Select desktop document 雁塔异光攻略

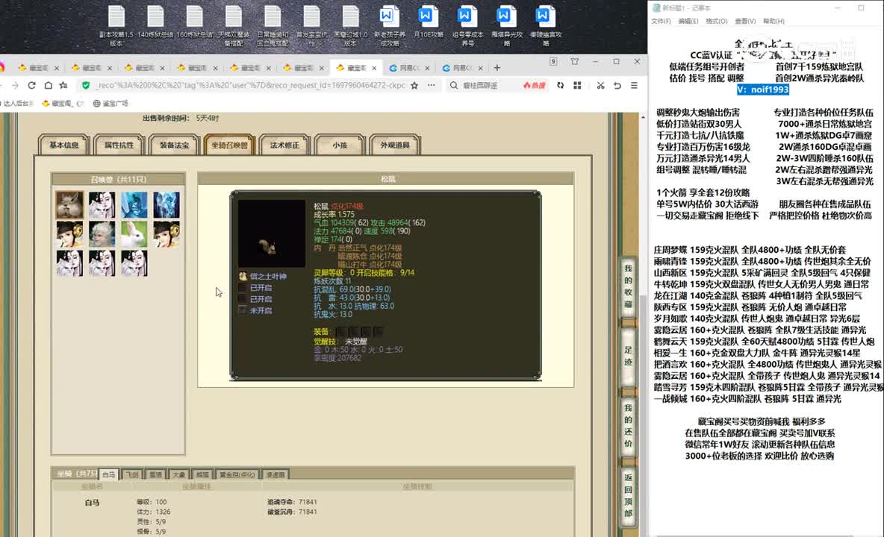point(506,25)
